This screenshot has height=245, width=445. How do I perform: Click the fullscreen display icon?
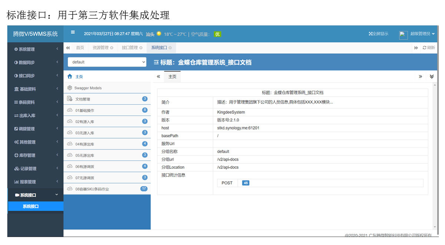click(370, 34)
